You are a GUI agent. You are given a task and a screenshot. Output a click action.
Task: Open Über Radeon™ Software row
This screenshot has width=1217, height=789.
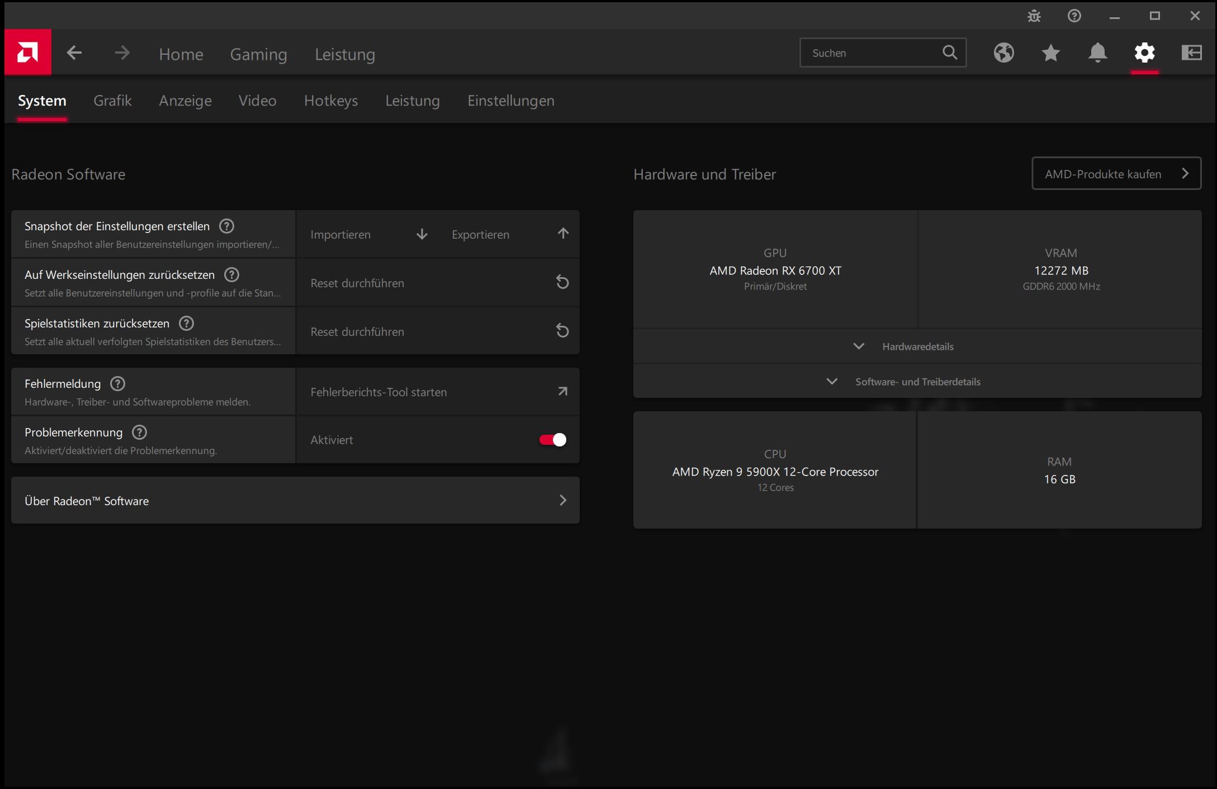click(x=295, y=501)
